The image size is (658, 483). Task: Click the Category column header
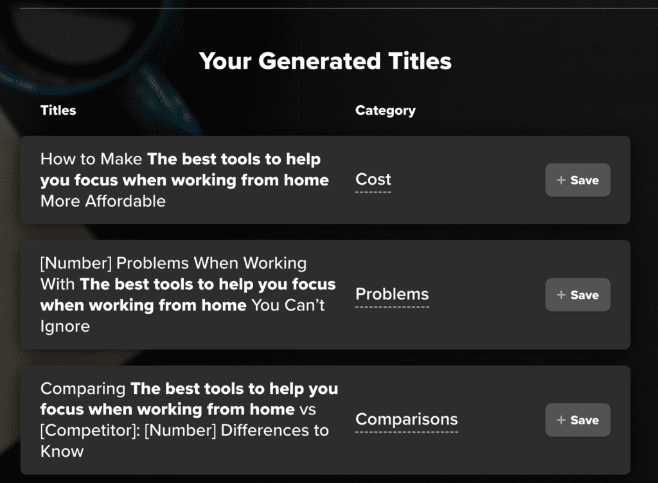pos(386,110)
